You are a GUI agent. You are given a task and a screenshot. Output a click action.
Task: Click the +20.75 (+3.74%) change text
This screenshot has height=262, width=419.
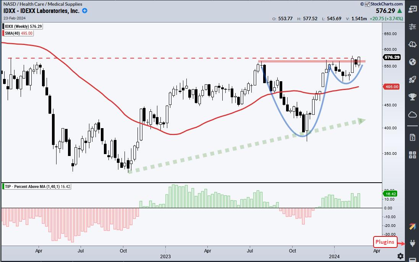tap(386, 19)
